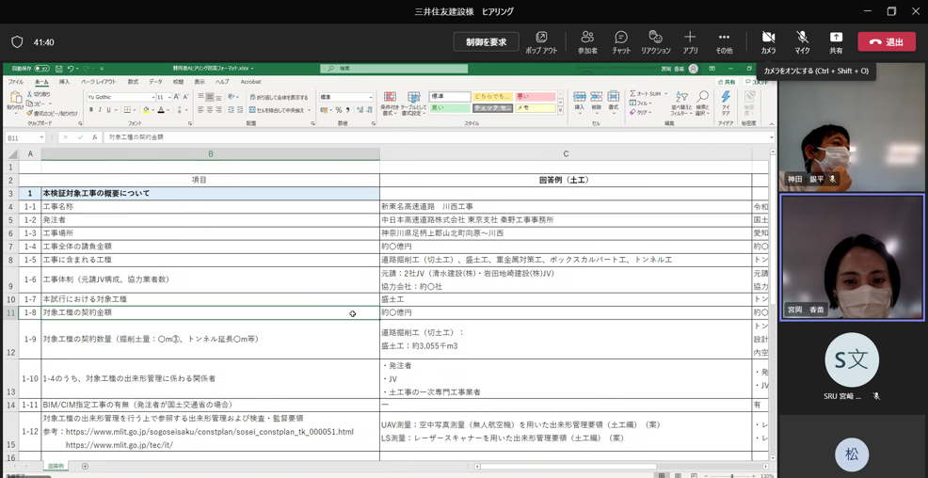The height and width of the screenshot is (478, 928).
Task: Leave the meeting with 退出 button
Action: (886, 42)
